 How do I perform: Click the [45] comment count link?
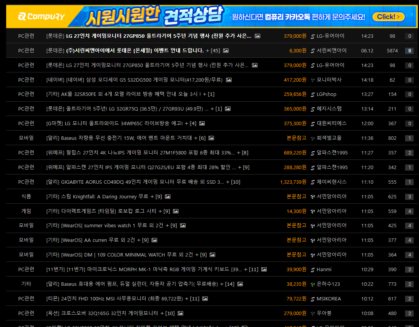click(215, 50)
